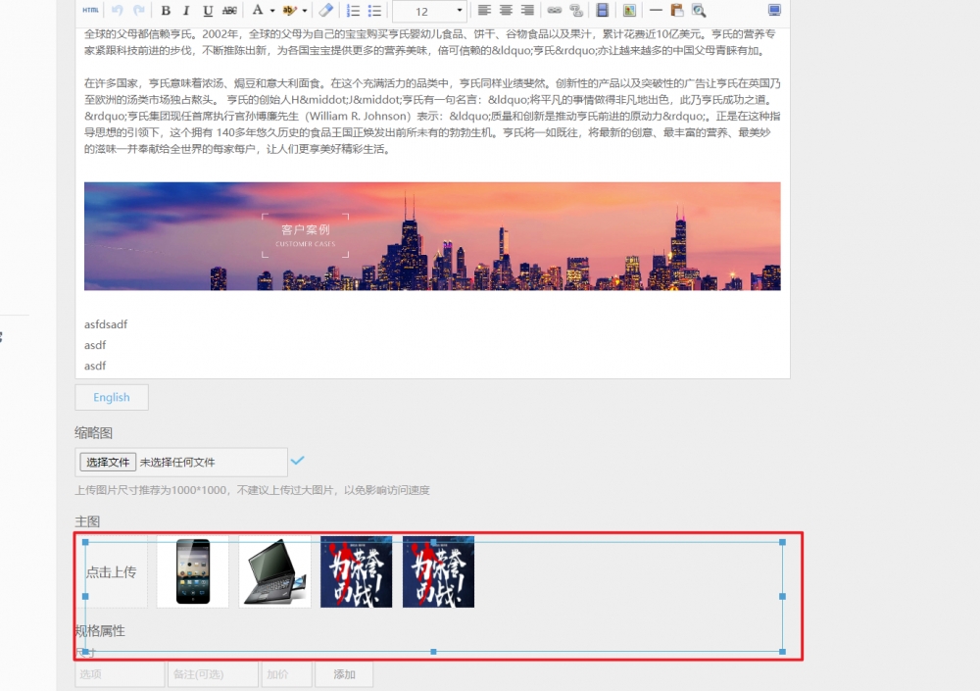The image size is (980, 691).
Task: Toggle strikethrough (ABC) formatting
Action: (x=229, y=10)
